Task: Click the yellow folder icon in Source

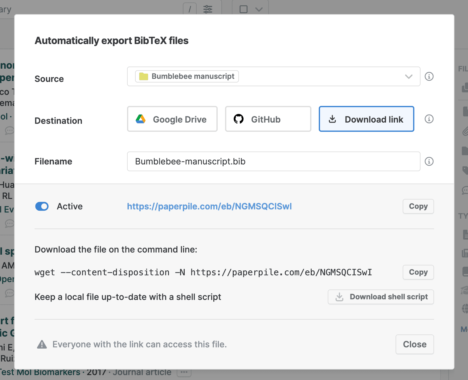Action: click(143, 76)
